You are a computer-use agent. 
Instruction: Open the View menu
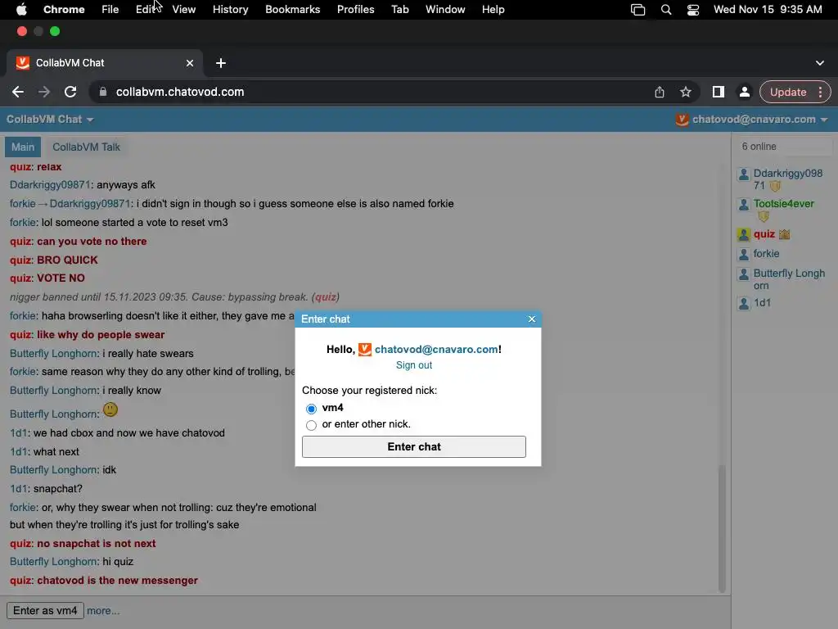(x=184, y=10)
